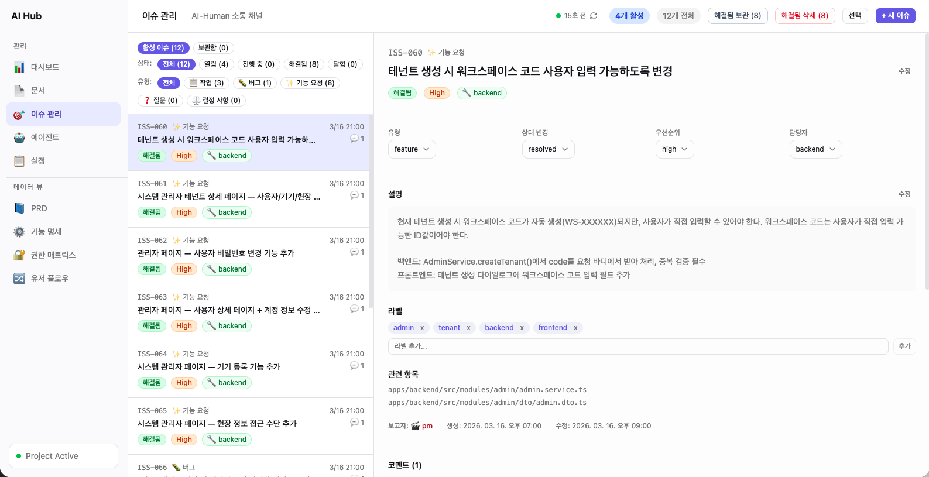Click comment bubble icon on ISS-062 row
This screenshot has width=929, height=477.
pyautogui.click(x=354, y=252)
